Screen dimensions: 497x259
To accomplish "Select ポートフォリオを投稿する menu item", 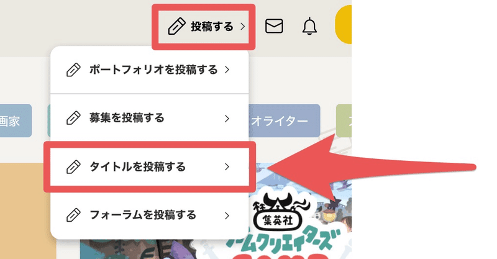I will click(x=150, y=70).
